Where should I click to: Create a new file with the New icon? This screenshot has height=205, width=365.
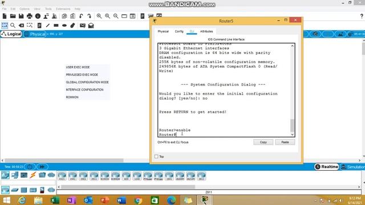[x=5, y=16]
